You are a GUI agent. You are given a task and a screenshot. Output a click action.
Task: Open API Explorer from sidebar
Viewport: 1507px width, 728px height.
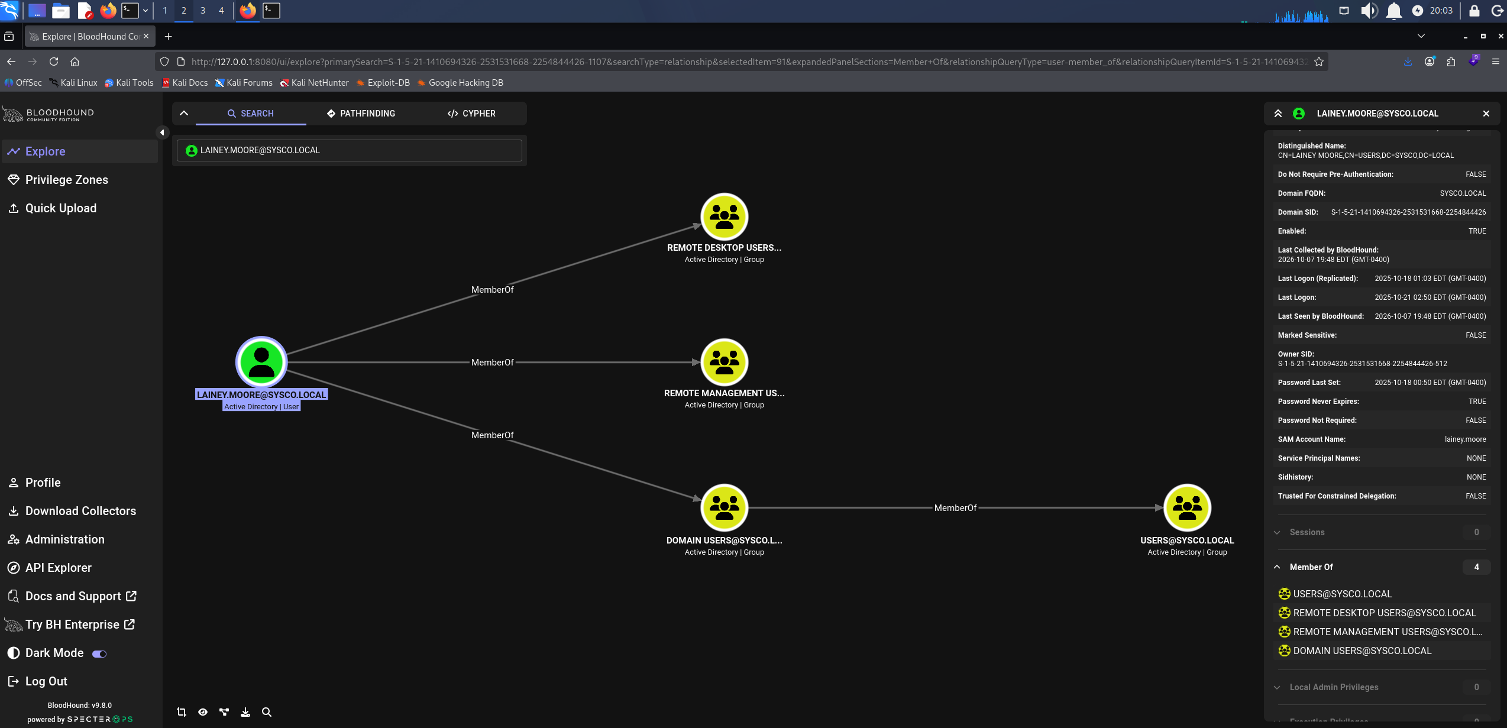(79, 568)
